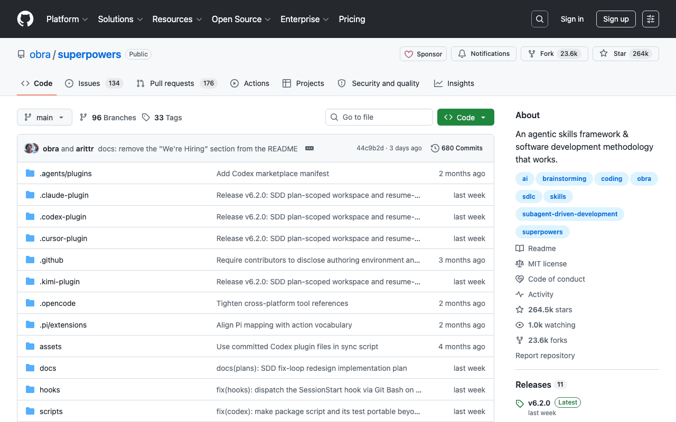Click the Sign in link
The image size is (676, 422).
[572, 19]
